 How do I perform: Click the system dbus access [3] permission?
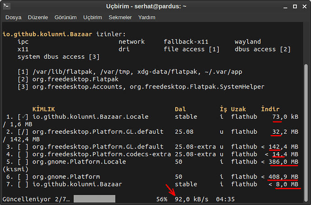tap(59, 57)
